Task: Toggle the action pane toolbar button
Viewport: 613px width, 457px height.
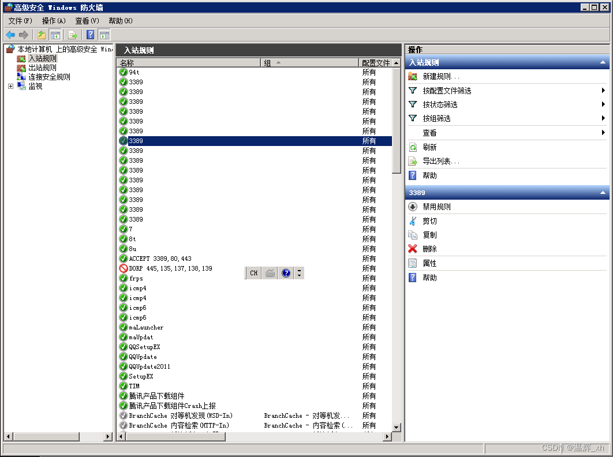Action: click(x=104, y=35)
